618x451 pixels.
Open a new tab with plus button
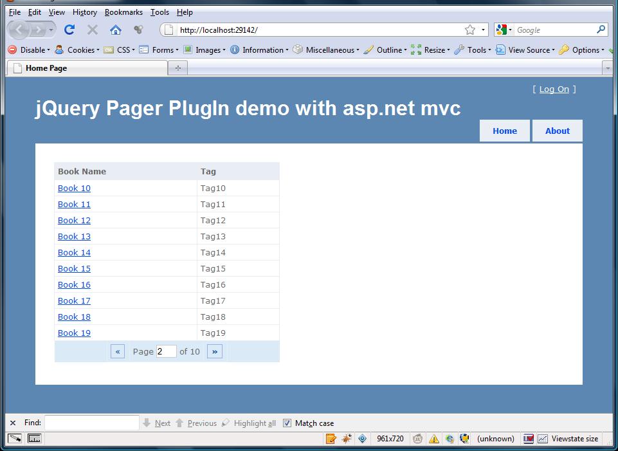tap(177, 68)
